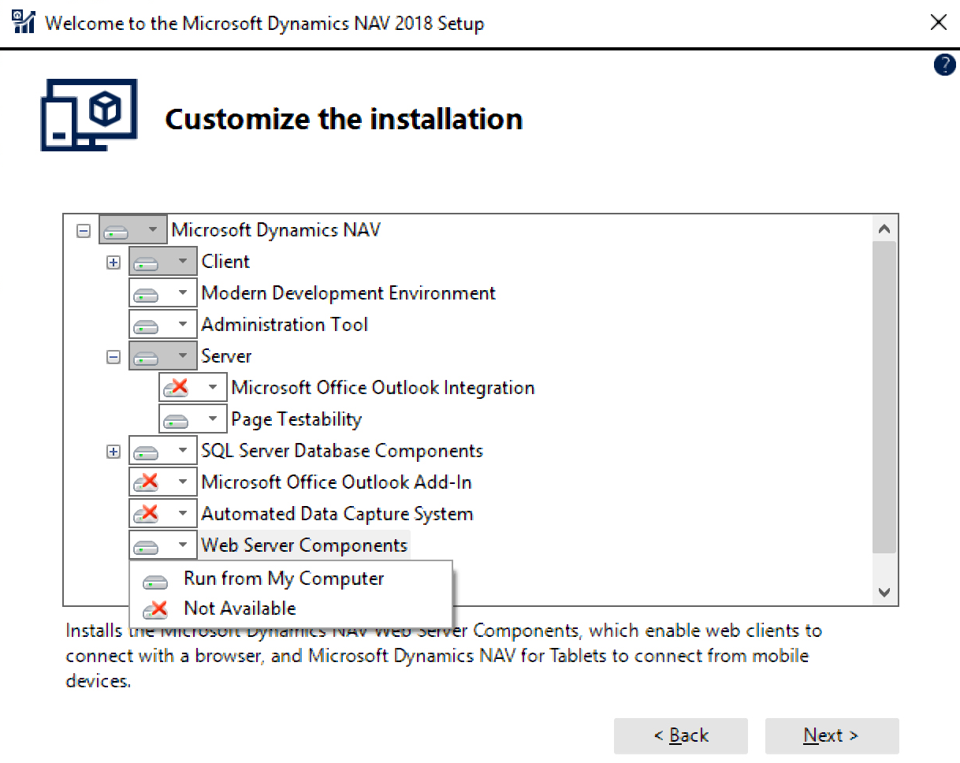
Task: Click the vertical scrollbar thumb of feature list
Action: pyautogui.click(x=884, y=397)
